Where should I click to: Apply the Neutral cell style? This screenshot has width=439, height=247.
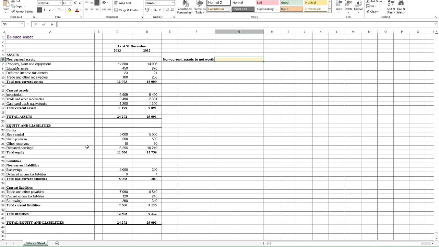(316, 3)
